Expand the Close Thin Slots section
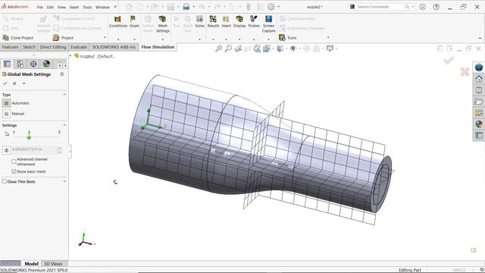Viewport: 485px width, 273px height. pyautogui.click(x=64, y=181)
